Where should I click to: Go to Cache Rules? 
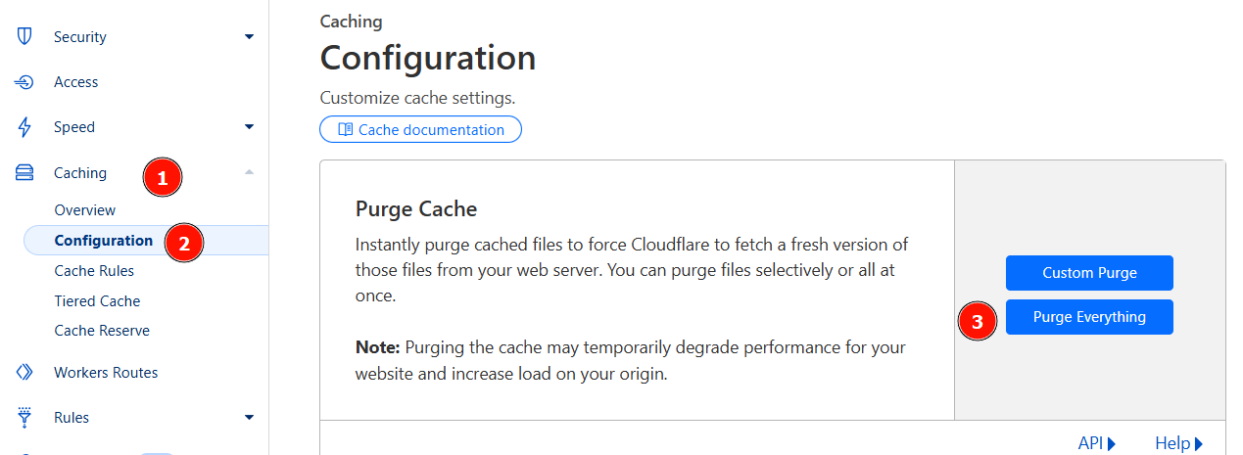[x=94, y=271]
